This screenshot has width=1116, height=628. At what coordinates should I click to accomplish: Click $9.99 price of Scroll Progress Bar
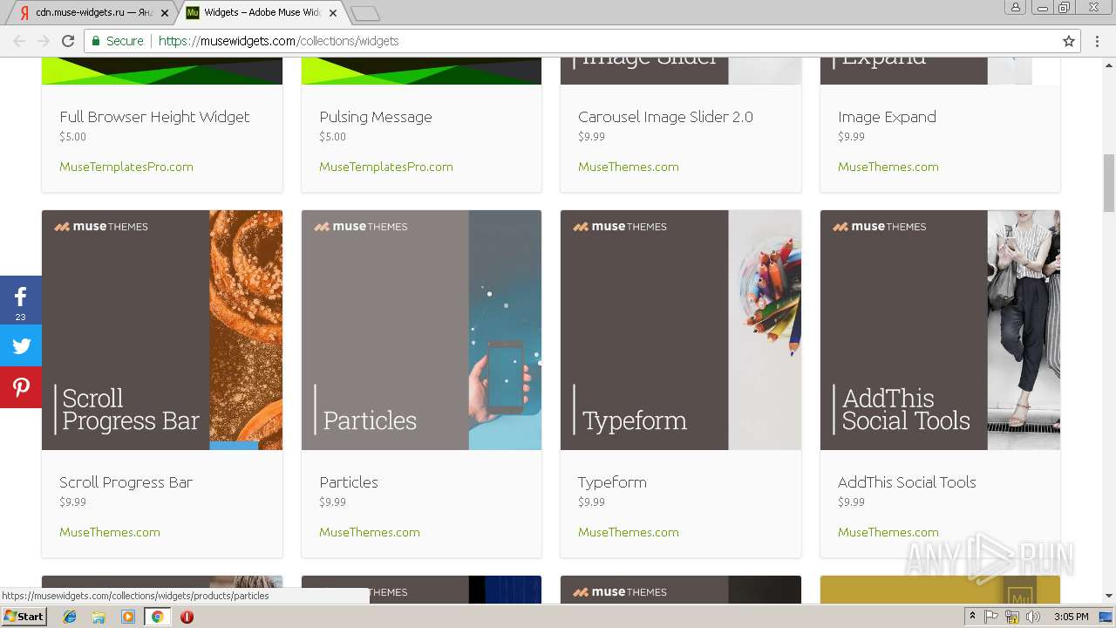point(72,502)
